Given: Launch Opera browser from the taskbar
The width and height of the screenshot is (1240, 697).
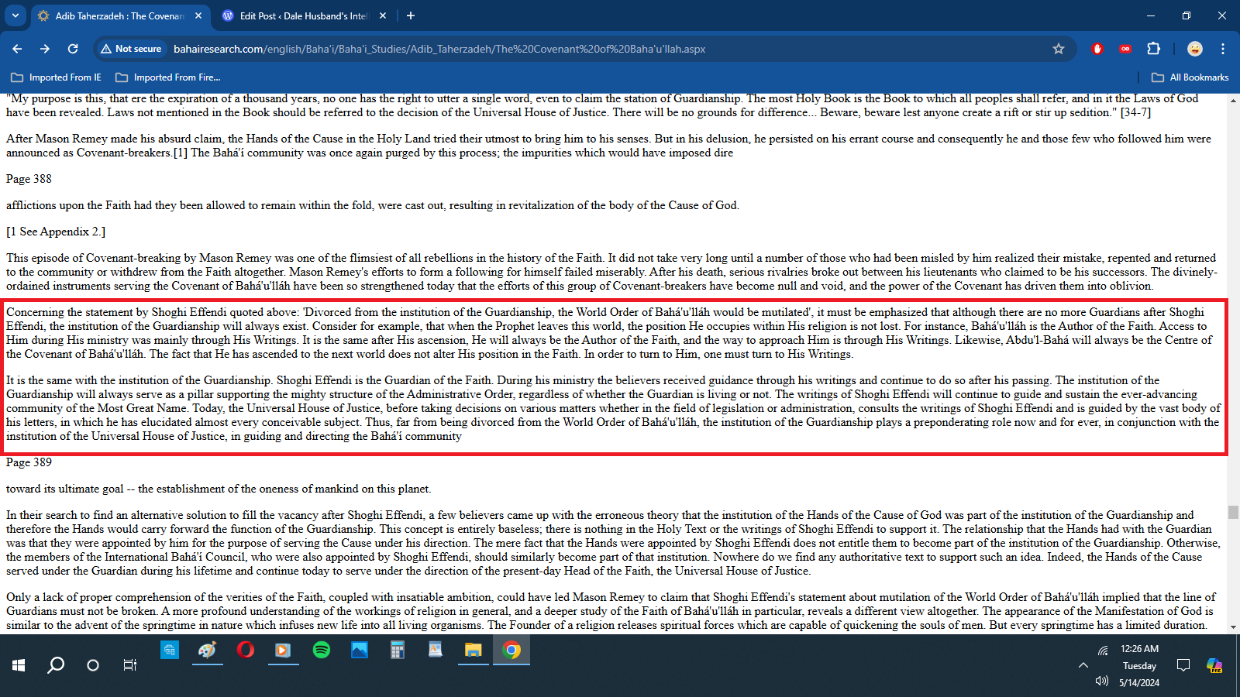Looking at the screenshot, I should pyautogui.click(x=246, y=651).
